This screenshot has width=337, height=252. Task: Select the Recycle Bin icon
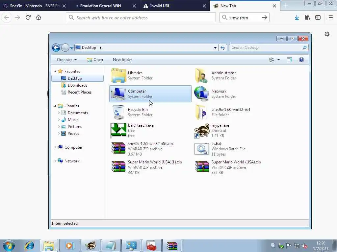[118, 112]
